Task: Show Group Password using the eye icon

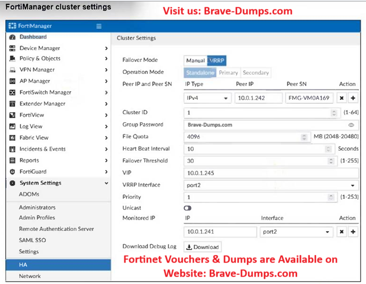Action: click(351, 125)
